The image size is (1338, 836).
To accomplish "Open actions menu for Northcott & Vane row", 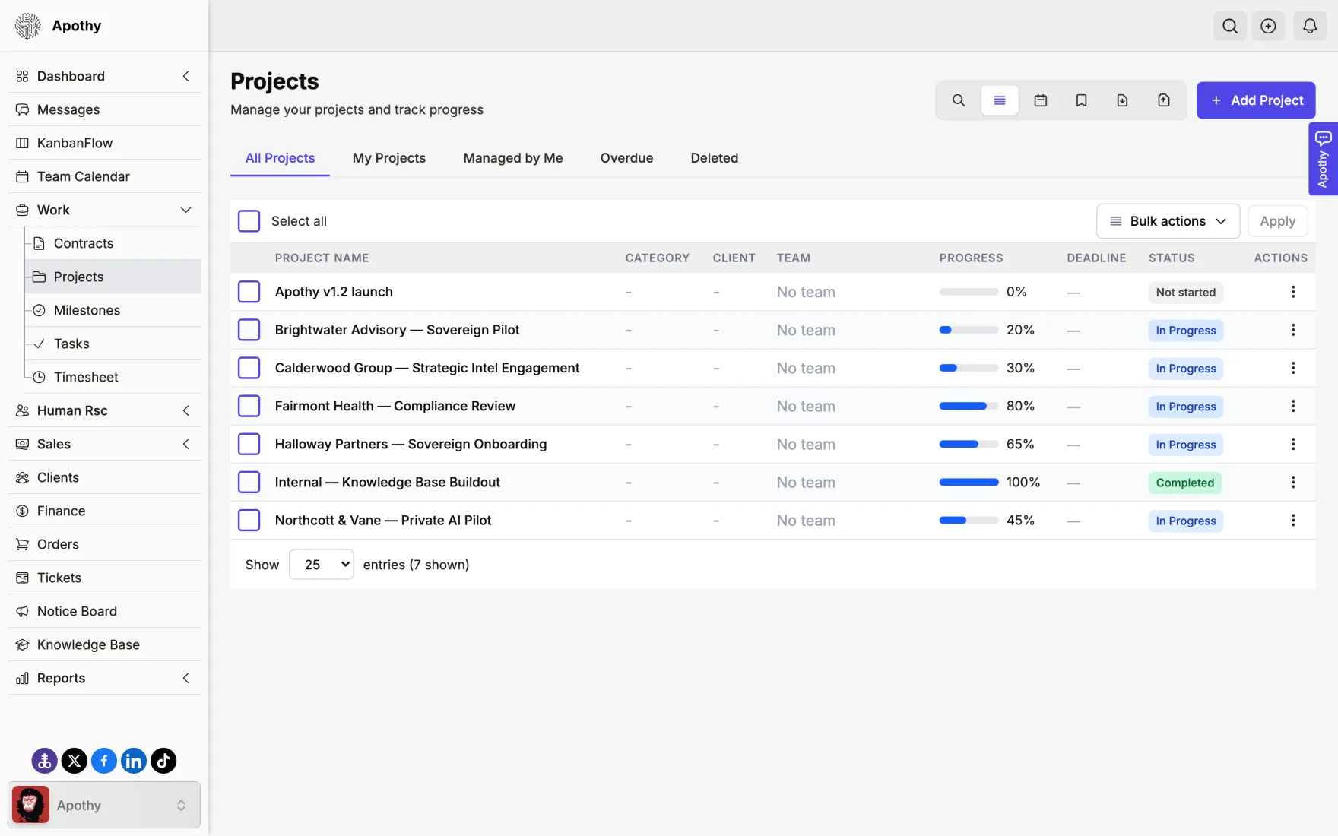I will pos(1292,520).
